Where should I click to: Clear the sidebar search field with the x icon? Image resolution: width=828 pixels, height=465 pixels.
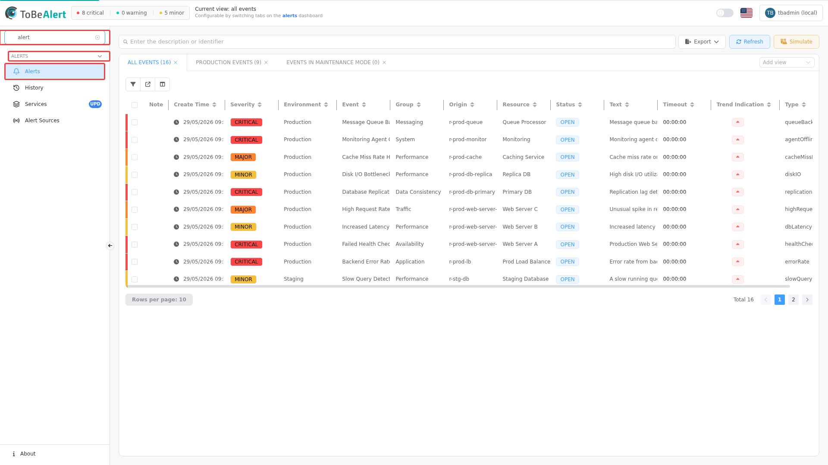point(97,37)
